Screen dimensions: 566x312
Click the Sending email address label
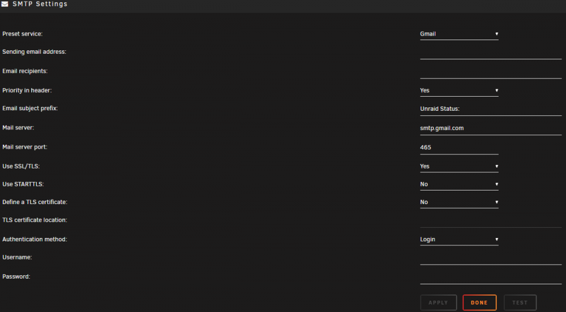35,52
